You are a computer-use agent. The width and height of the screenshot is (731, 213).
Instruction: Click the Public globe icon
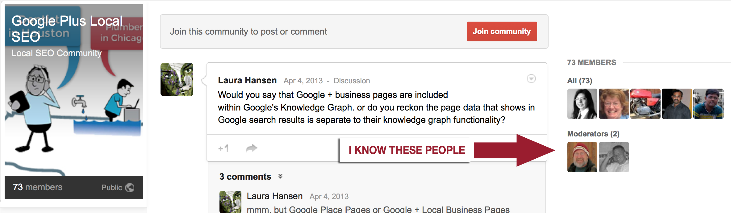point(130,188)
